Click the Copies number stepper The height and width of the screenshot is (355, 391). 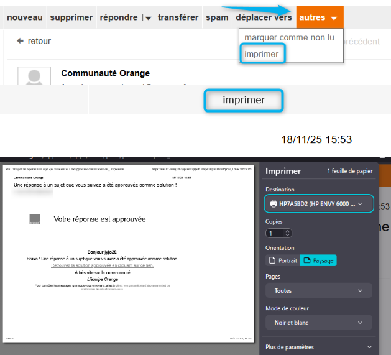pyautogui.click(x=278, y=233)
